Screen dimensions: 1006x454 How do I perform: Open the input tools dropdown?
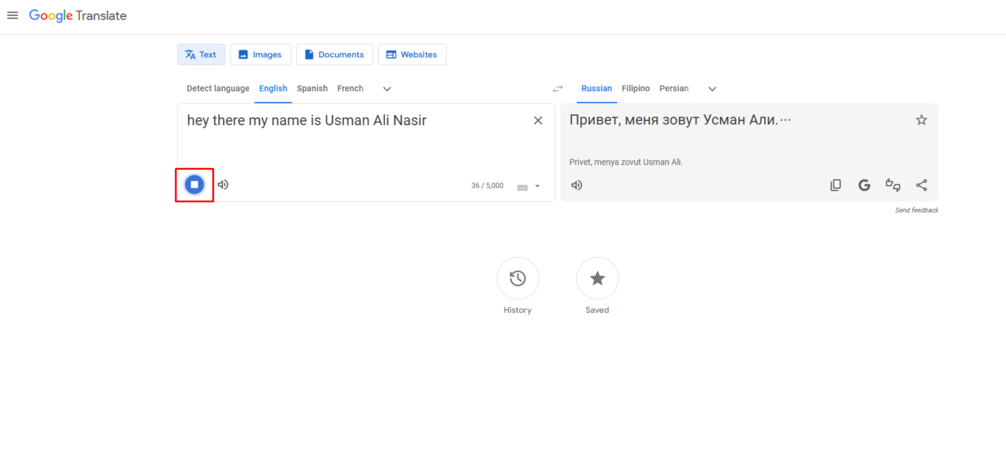pos(537,187)
